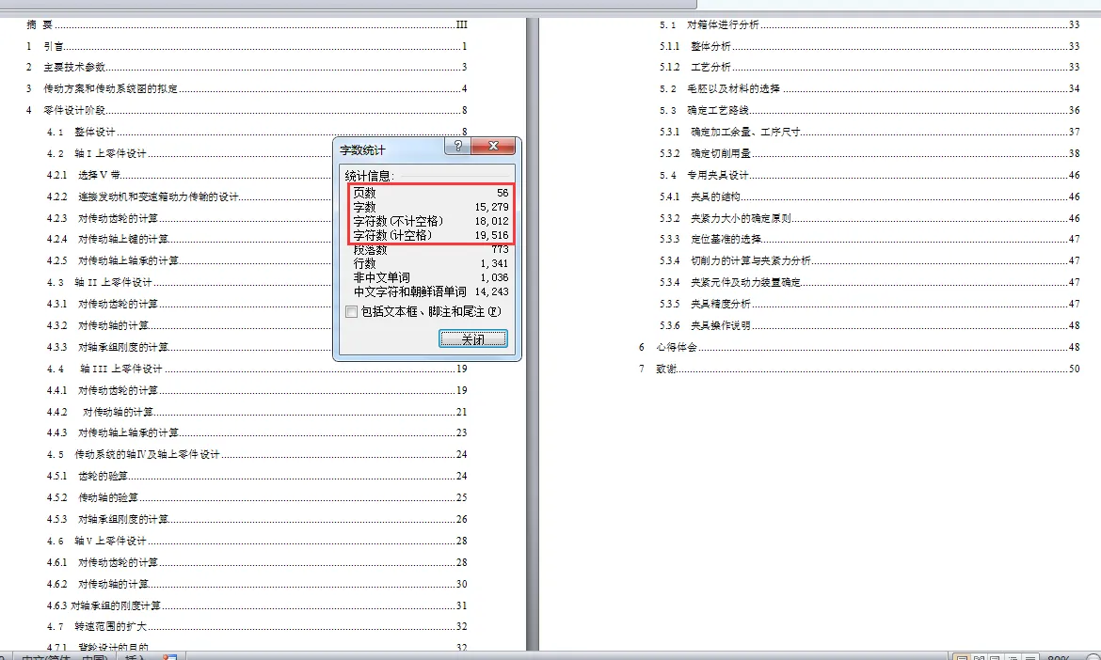Click 4.3.1 对传动齿轮的计算 entry

[x=189, y=305]
